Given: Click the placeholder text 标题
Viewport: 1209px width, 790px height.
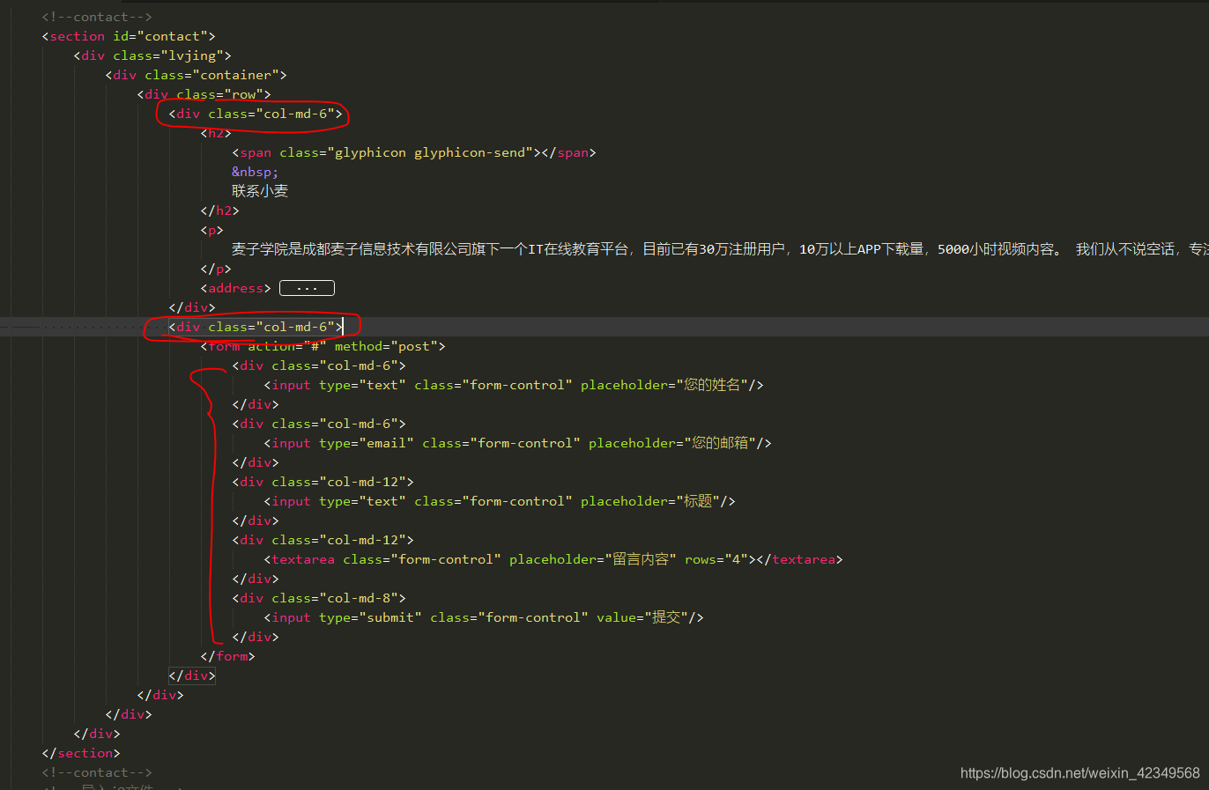Looking at the screenshot, I should (698, 501).
